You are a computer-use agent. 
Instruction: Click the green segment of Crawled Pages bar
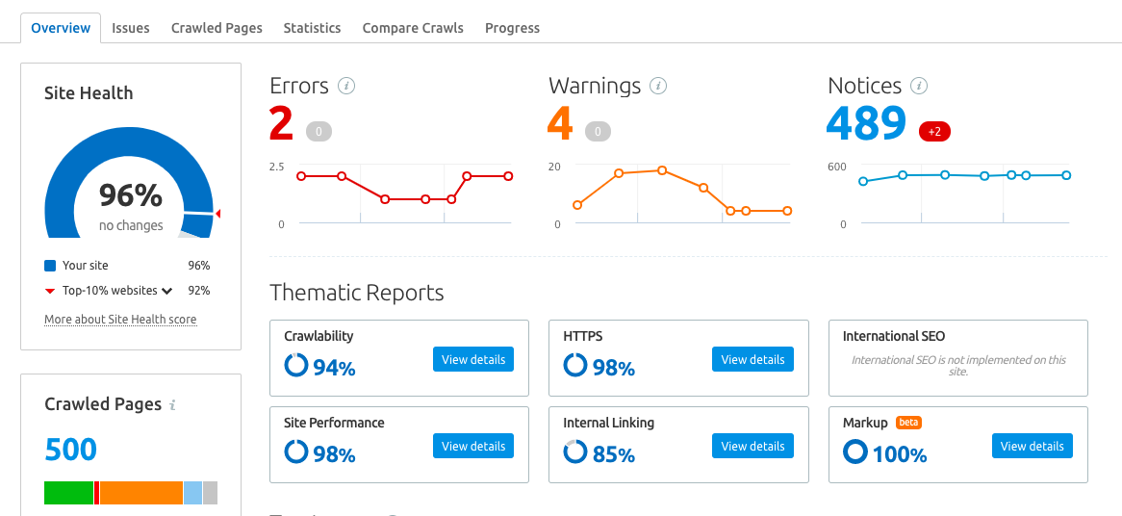click(68, 493)
